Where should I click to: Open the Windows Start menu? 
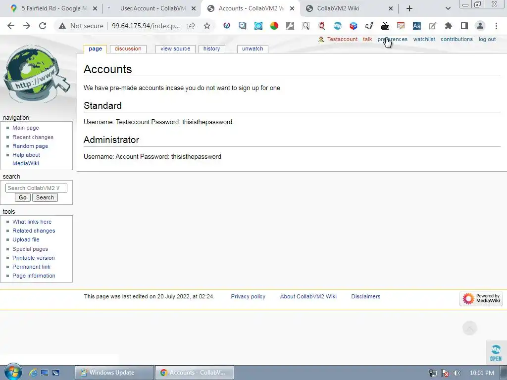[13, 372]
